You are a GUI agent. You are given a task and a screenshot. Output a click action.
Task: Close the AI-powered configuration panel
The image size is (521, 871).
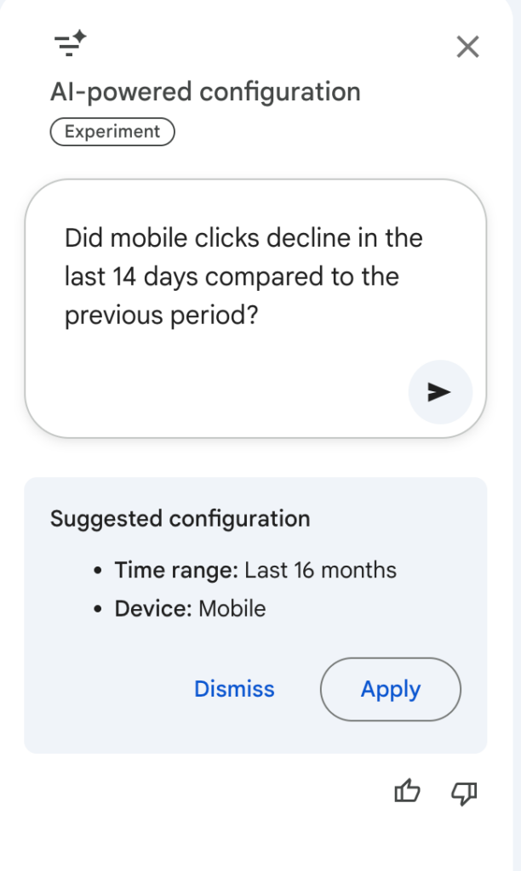[467, 47]
